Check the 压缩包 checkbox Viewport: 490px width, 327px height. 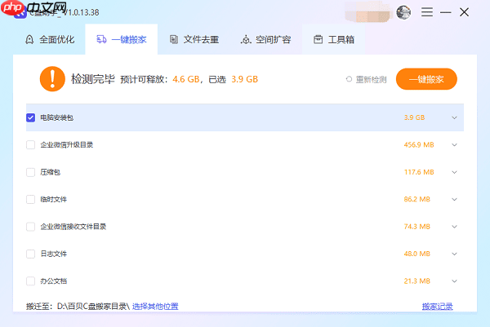point(31,172)
